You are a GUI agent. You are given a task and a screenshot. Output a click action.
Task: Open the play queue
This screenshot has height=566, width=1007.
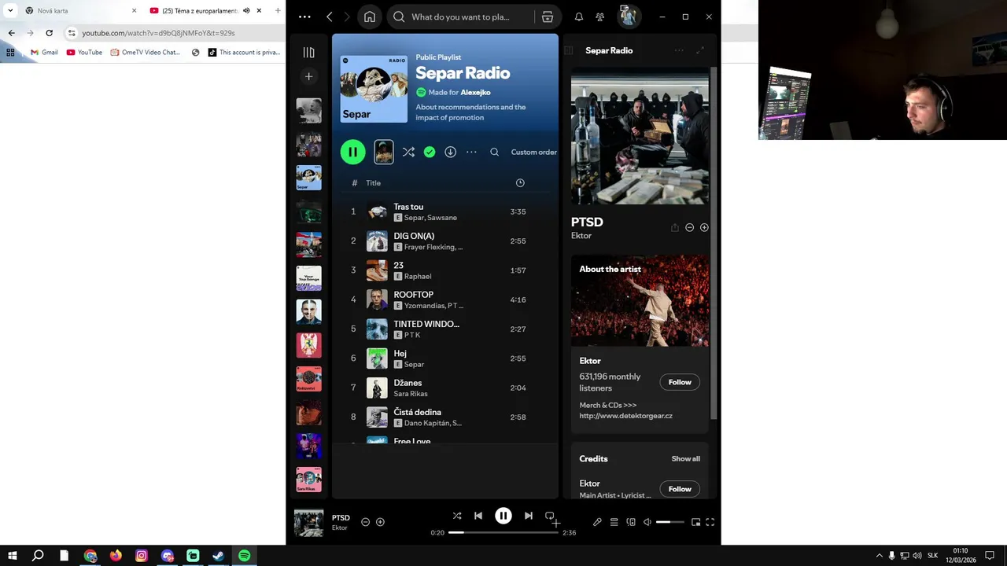tap(614, 522)
